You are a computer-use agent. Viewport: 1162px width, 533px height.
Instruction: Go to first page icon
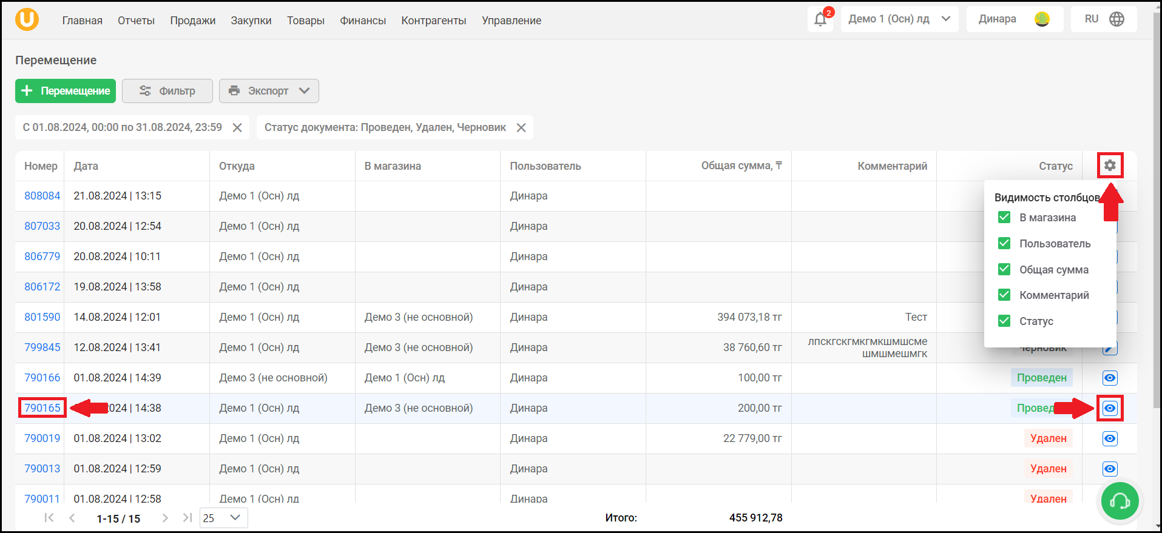click(49, 518)
